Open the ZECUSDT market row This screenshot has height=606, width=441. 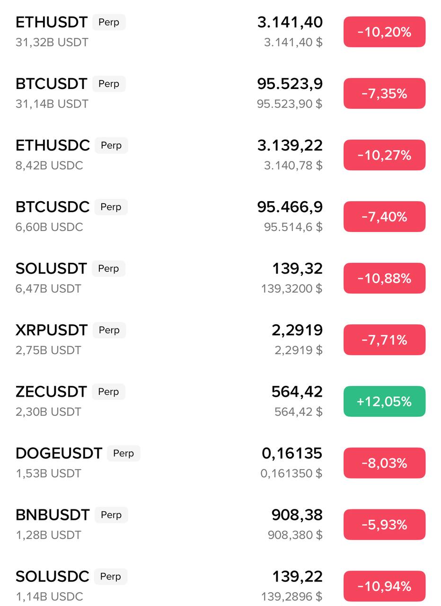pos(51,392)
